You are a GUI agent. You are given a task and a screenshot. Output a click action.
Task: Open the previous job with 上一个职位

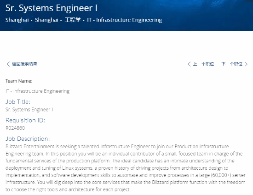(x=203, y=64)
